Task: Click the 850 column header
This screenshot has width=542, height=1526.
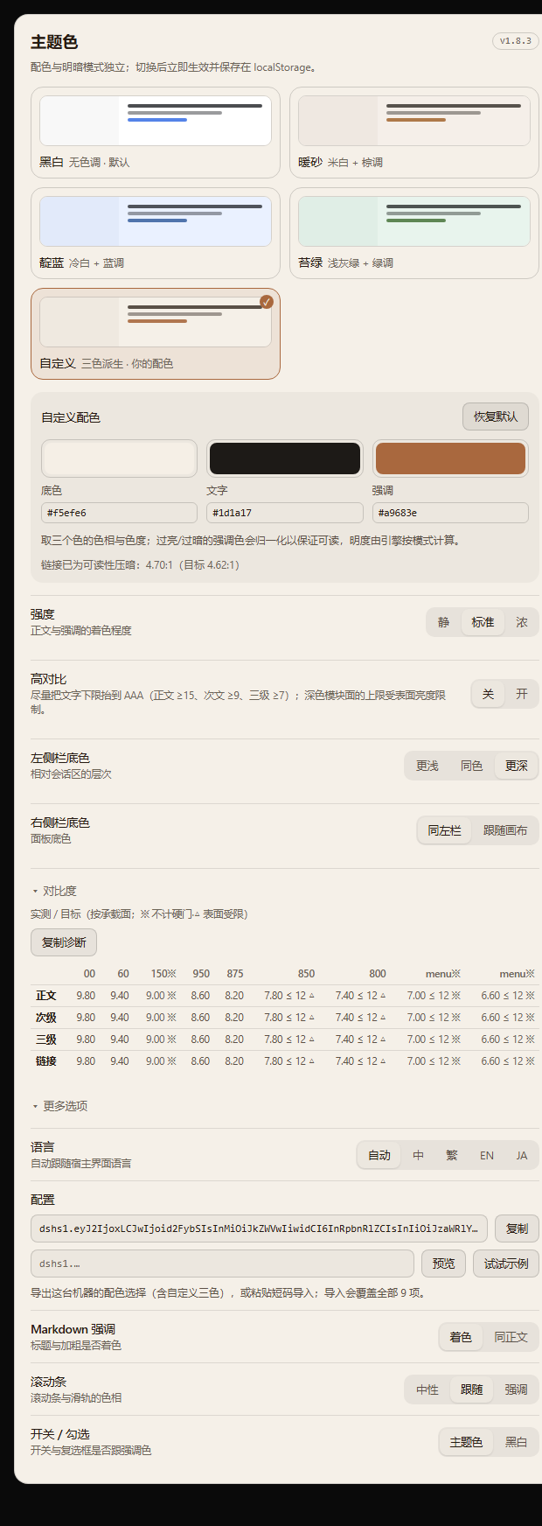Action: point(306,974)
